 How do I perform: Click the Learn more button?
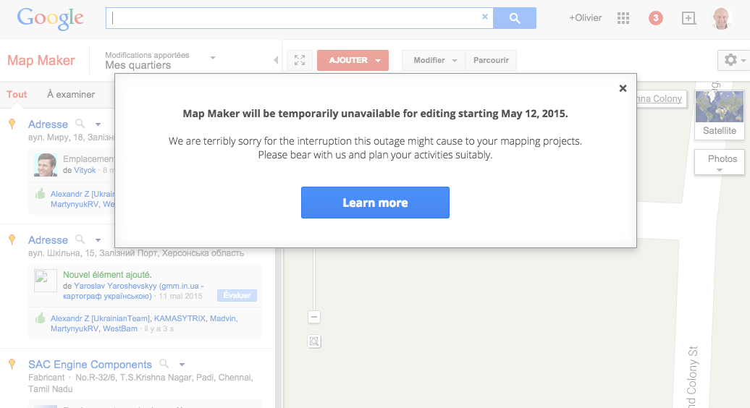375,203
